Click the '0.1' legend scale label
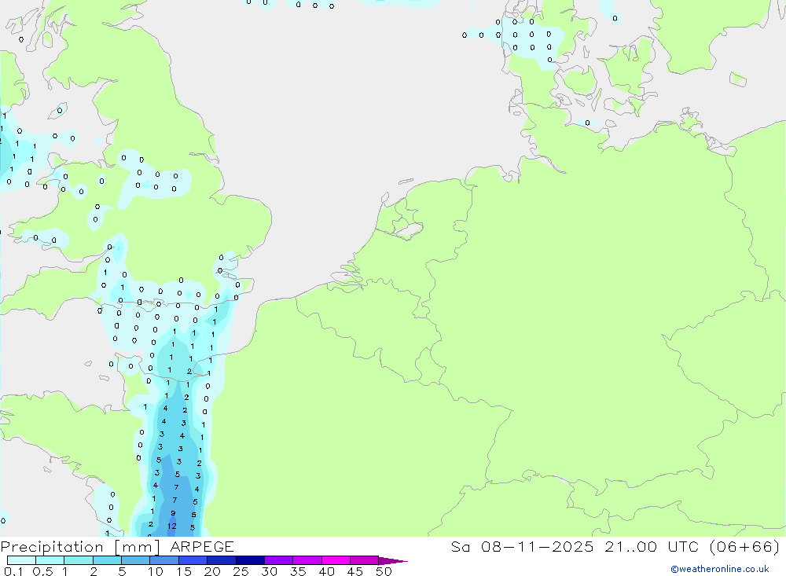Image resolution: width=786 pixels, height=576 pixels. 13,571
